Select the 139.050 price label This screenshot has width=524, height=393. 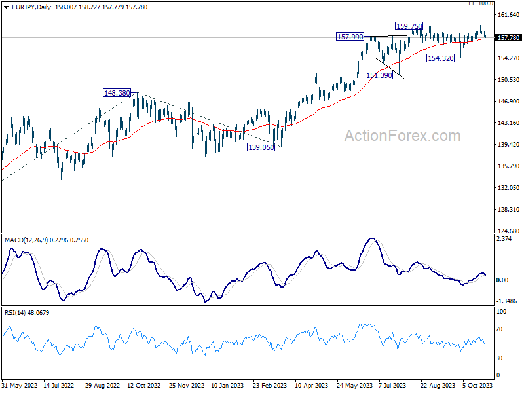tap(261, 147)
